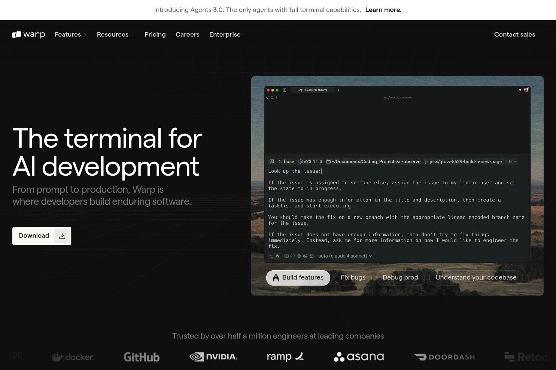The width and height of the screenshot is (556, 370).
Task: Click the Resources nav label
Action: [113, 34]
